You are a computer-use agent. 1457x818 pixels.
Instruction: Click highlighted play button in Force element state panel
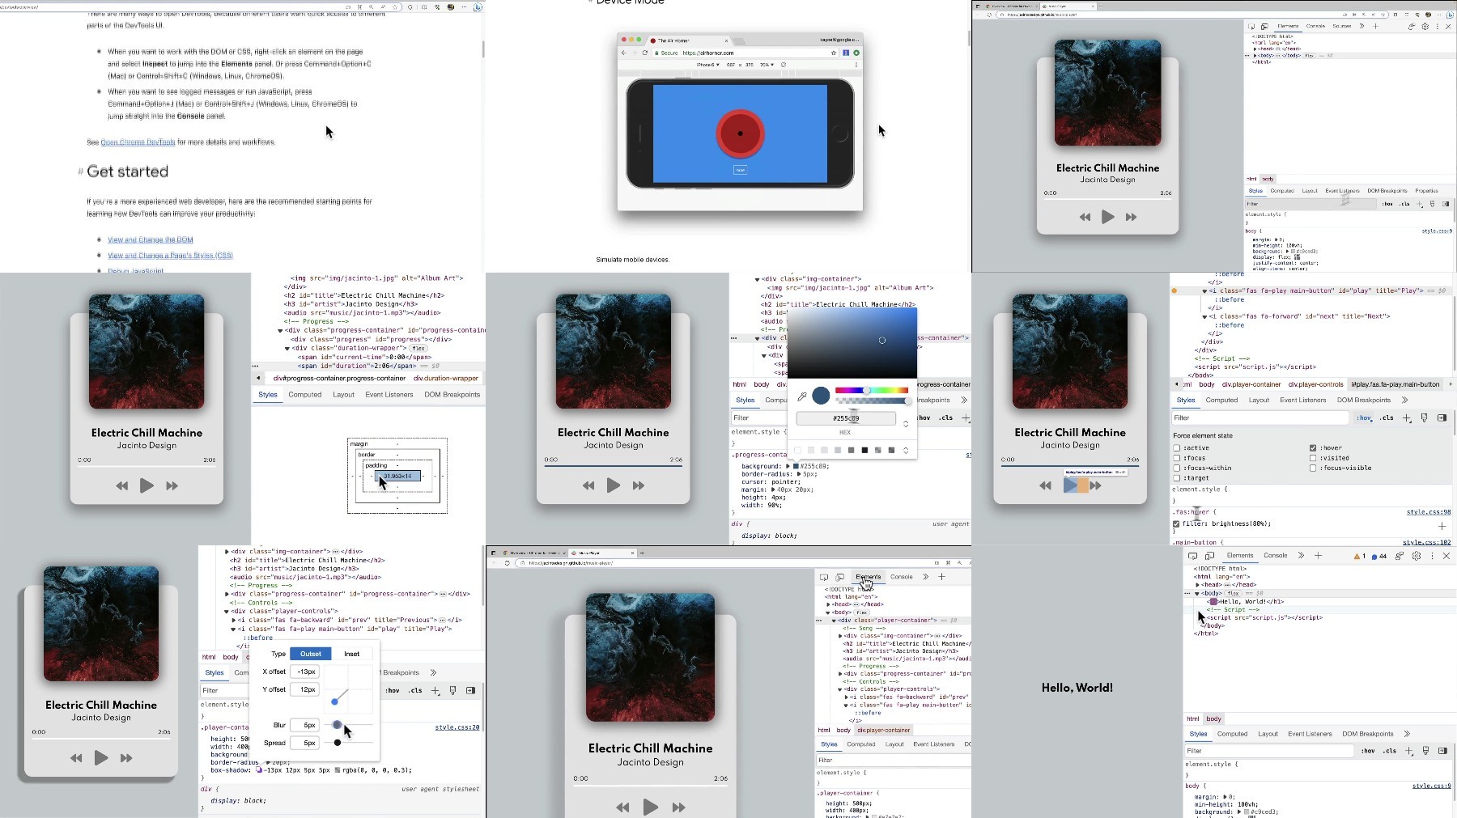pyautogui.click(x=1070, y=485)
